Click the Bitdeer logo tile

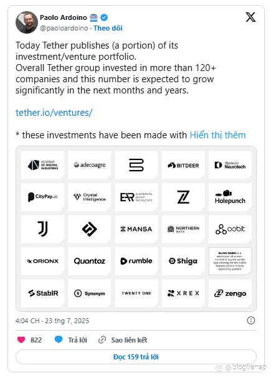(x=183, y=165)
